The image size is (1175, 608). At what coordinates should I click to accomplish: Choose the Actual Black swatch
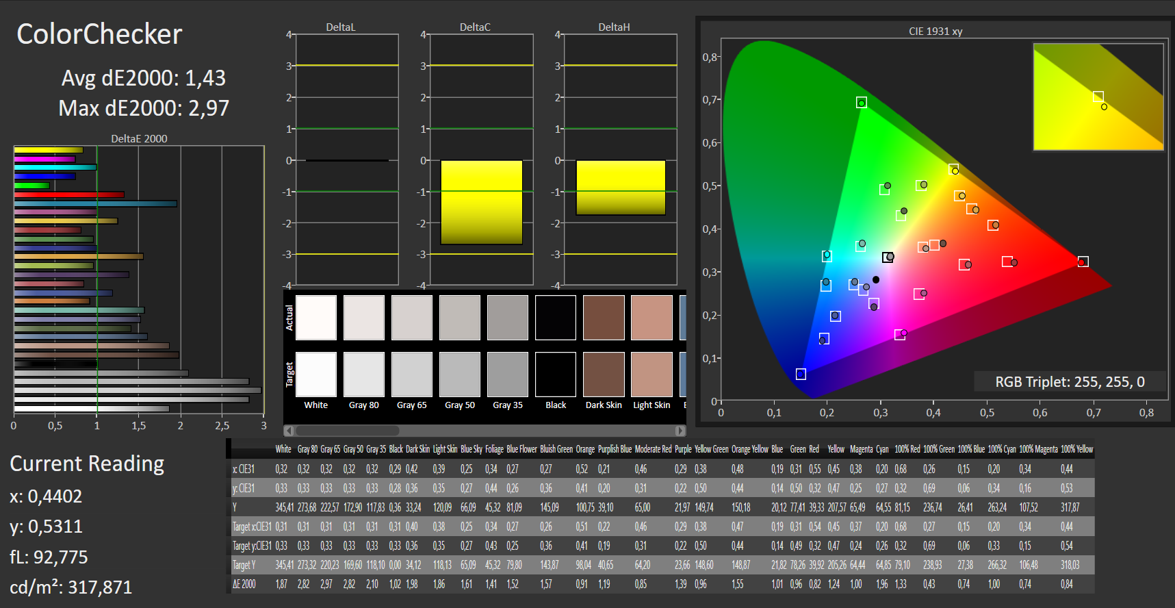pyautogui.click(x=556, y=318)
